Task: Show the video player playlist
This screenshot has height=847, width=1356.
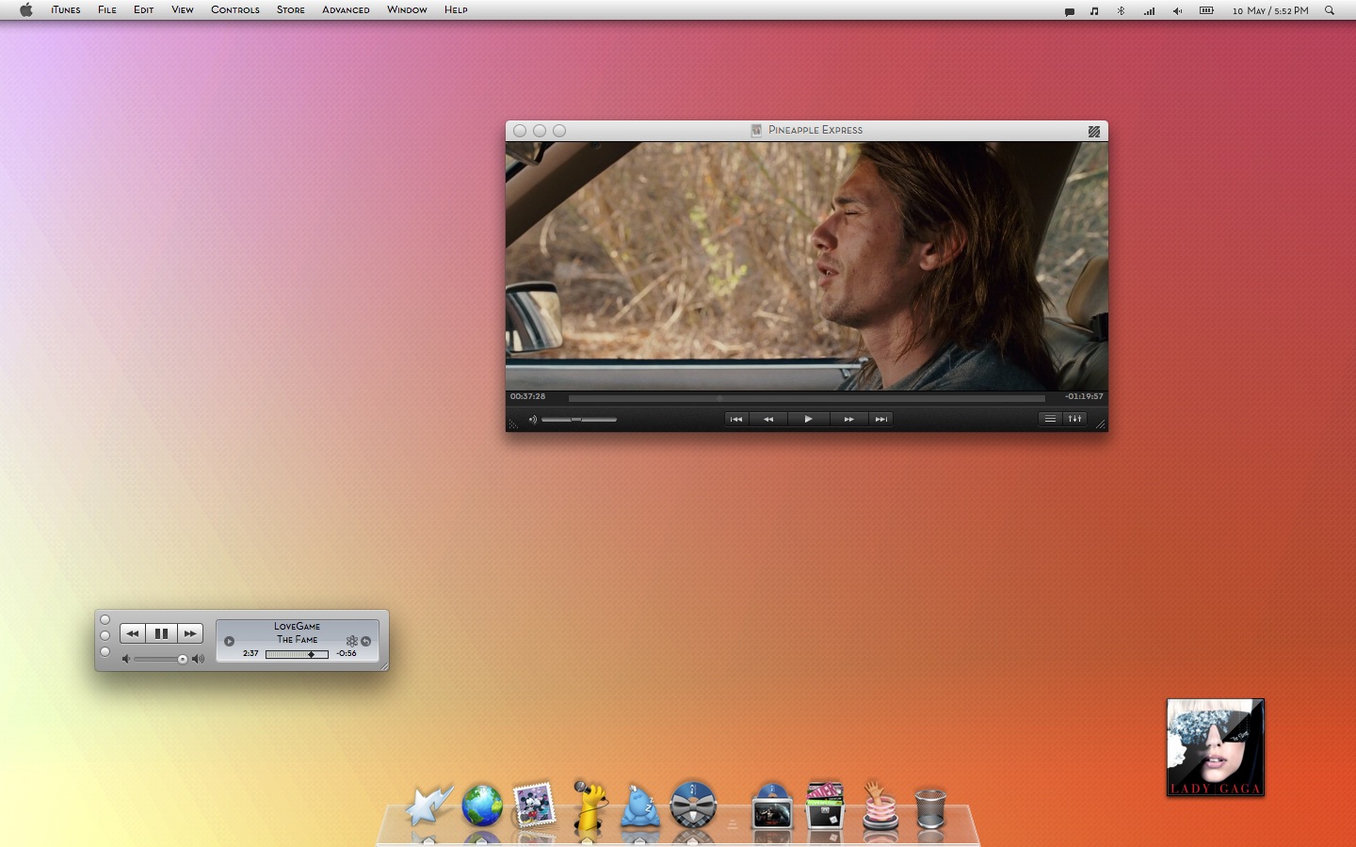Action: click(x=1050, y=419)
